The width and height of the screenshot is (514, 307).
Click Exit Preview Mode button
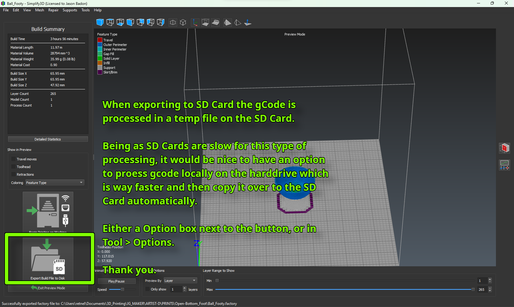pyautogui.click(x=48, y=288)
